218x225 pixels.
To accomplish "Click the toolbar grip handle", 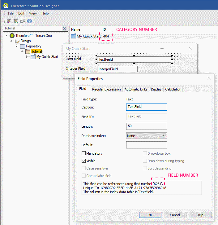I will pos(4,21).
